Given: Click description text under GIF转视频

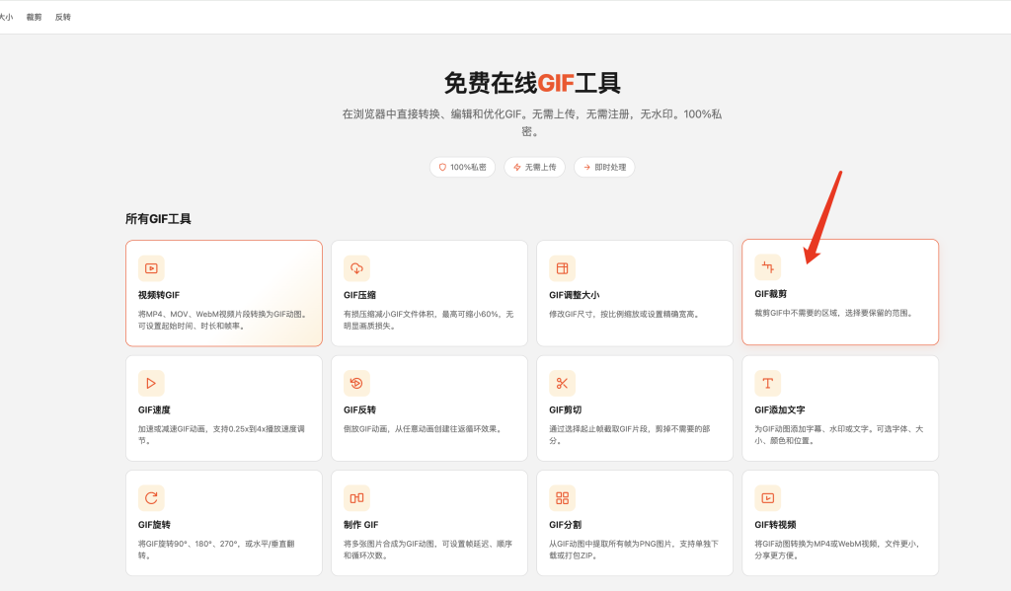Looking at the screenshot, I should tap(838, 550).
